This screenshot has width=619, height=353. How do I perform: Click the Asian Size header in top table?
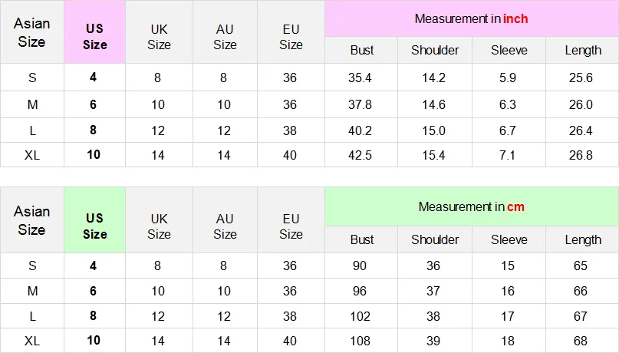pyautogui.click(x=32, y=32)
